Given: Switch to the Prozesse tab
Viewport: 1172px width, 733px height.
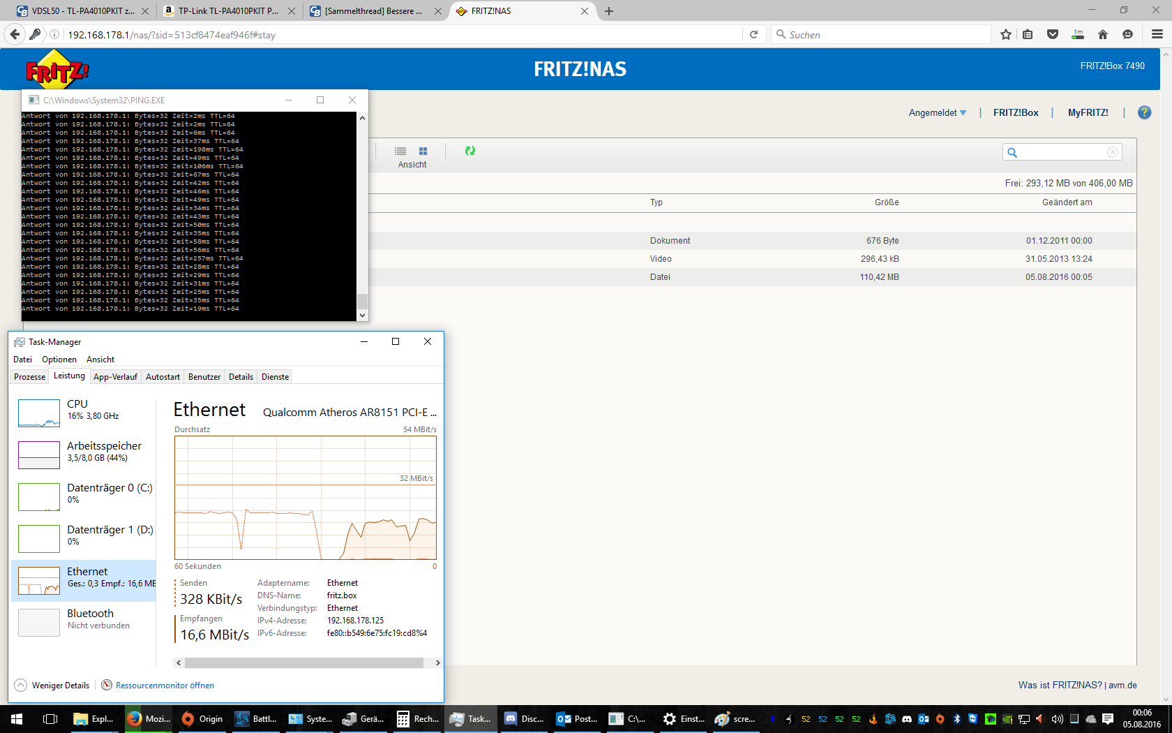Looking at the screenshot, I should pos(30,377).
